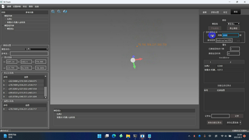The image size is (249, 140).
Task: Open Microsoft Edge from the taskbar
Action: 114,136
